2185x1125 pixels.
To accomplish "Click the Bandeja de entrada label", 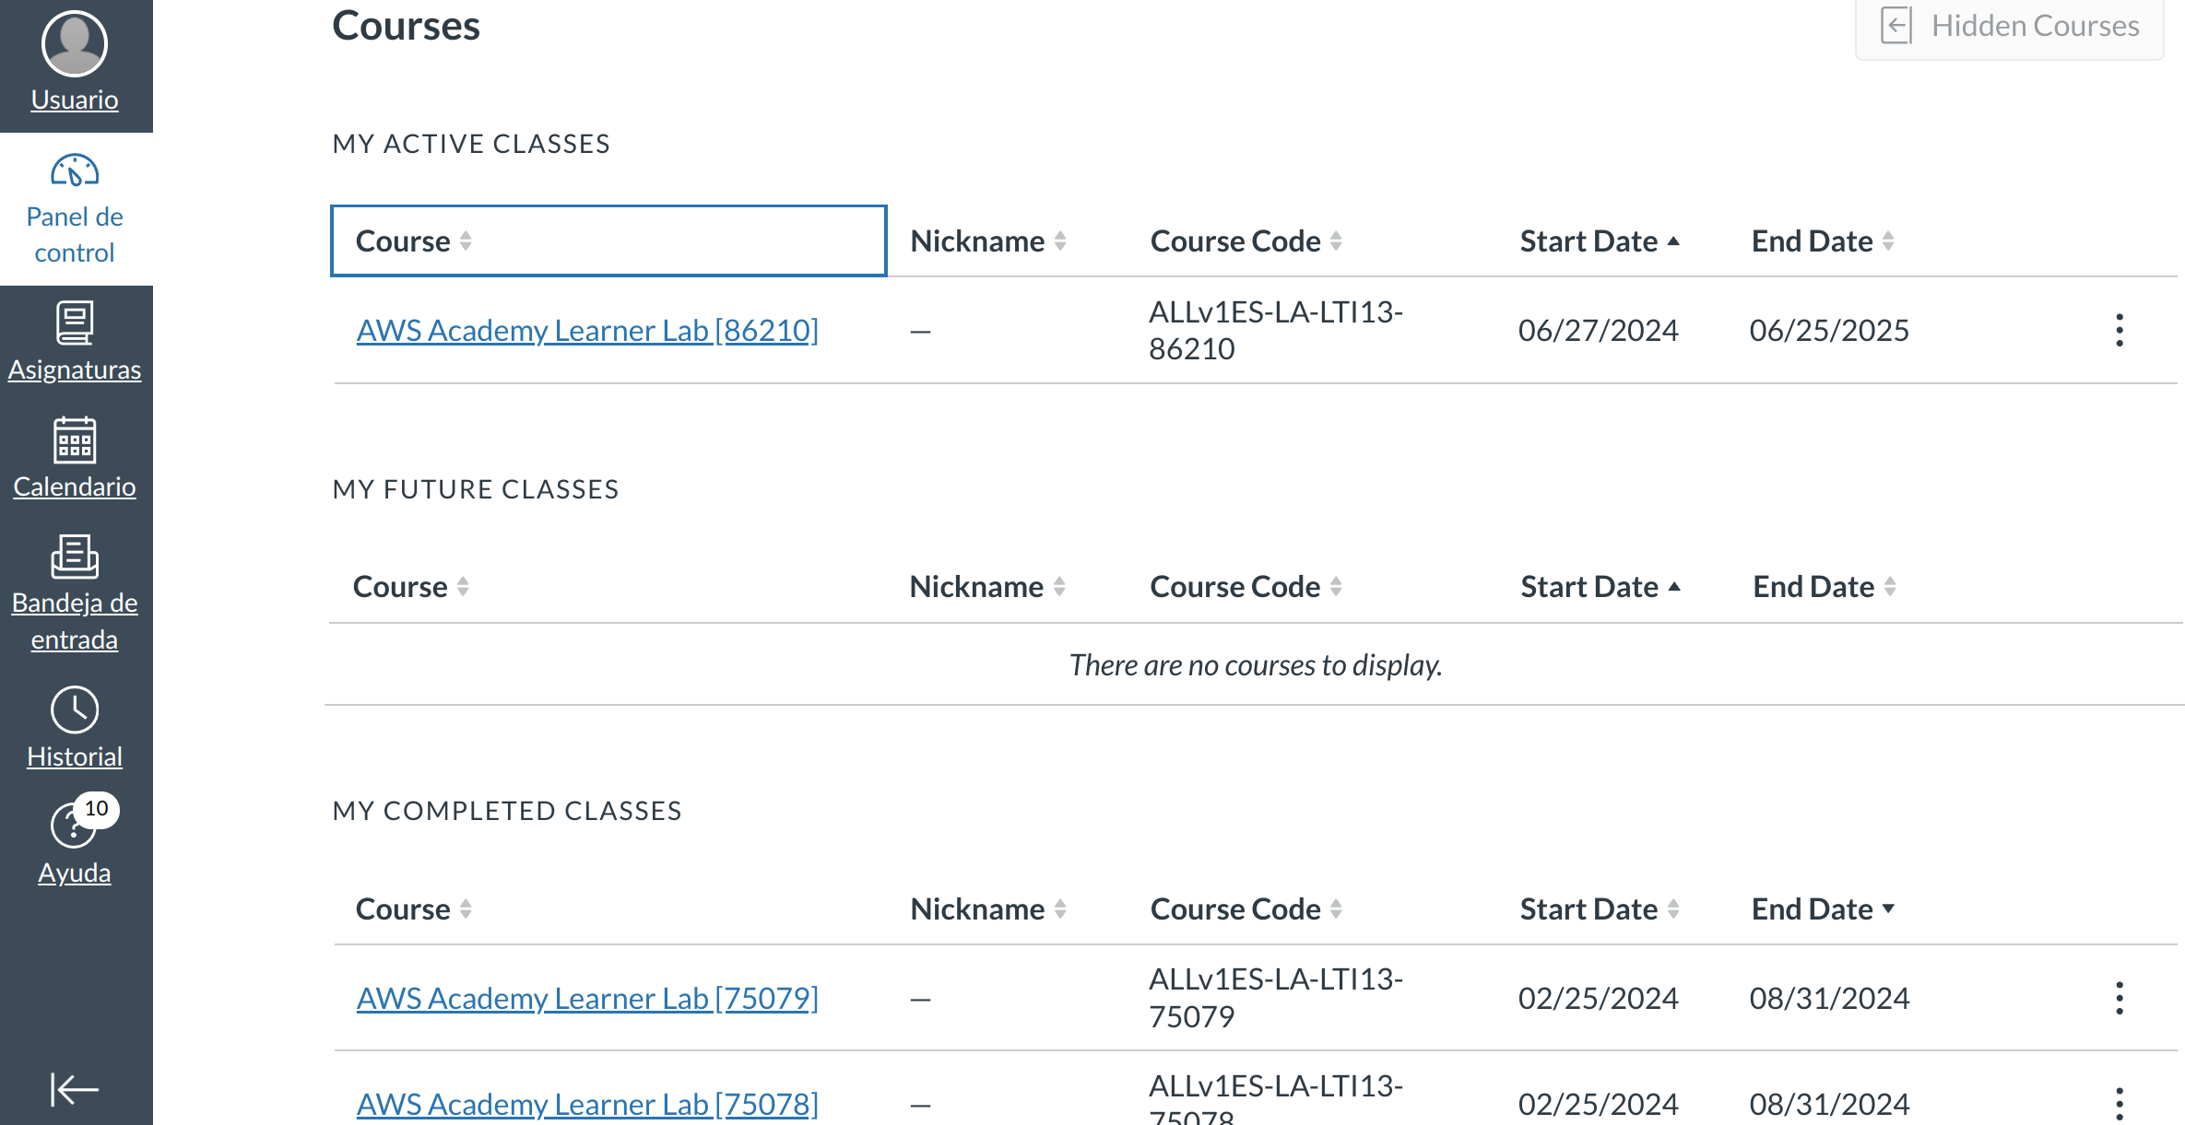I will pyautogui.click(x=75, y=621).
